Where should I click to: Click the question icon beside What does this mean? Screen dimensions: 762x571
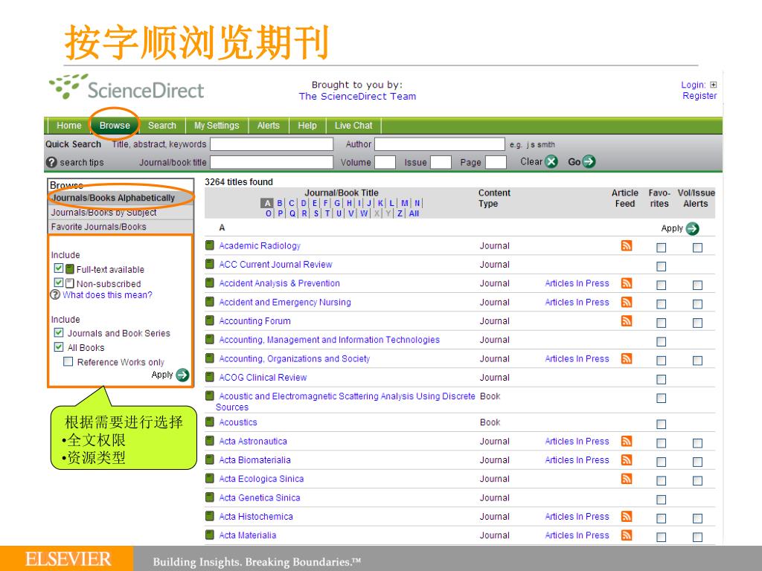[55, 294]
